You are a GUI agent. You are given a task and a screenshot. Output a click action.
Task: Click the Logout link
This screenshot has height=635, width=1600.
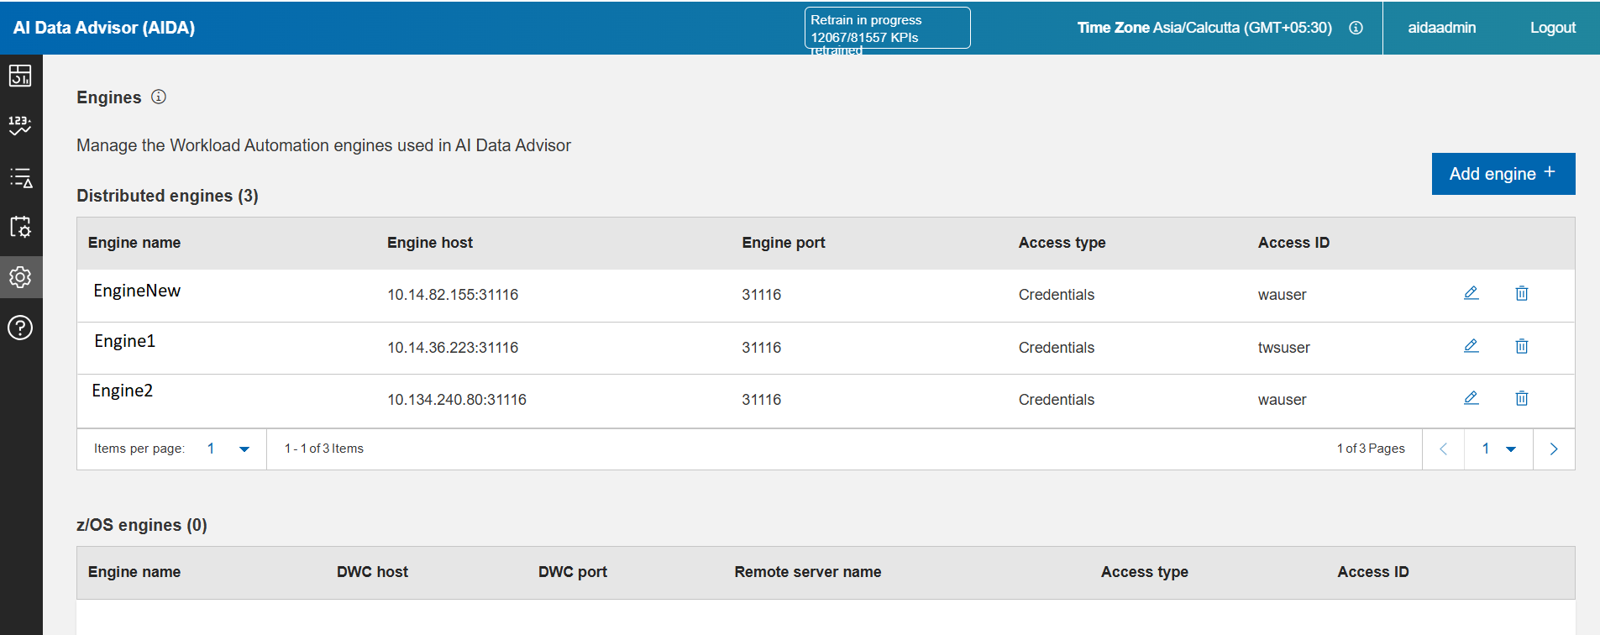[x=1552, y=28]
